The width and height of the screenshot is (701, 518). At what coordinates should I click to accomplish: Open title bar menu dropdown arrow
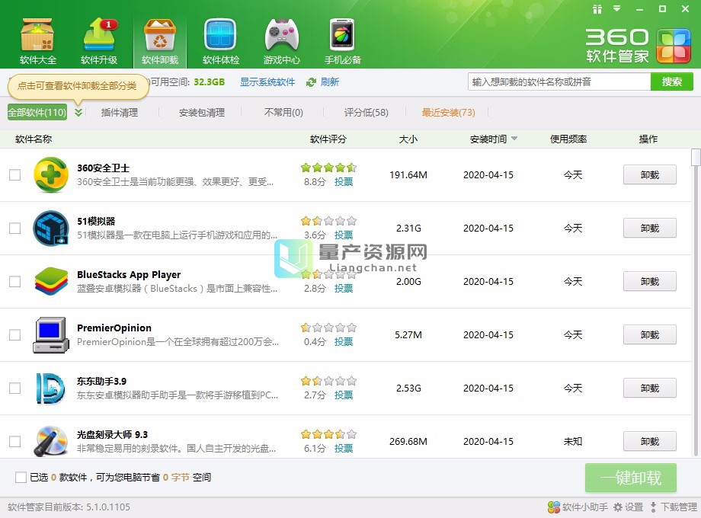pyautogui.click(x=617, y=8)
